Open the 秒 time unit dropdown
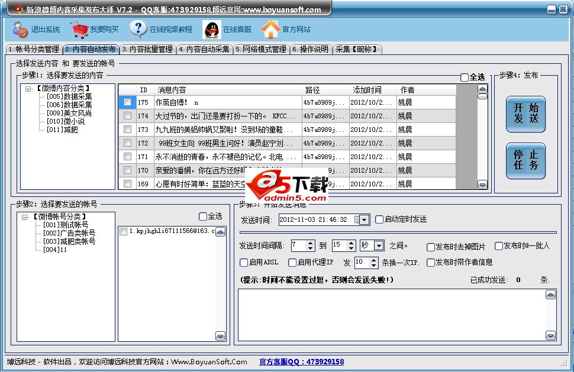 (x=379, y=245)
